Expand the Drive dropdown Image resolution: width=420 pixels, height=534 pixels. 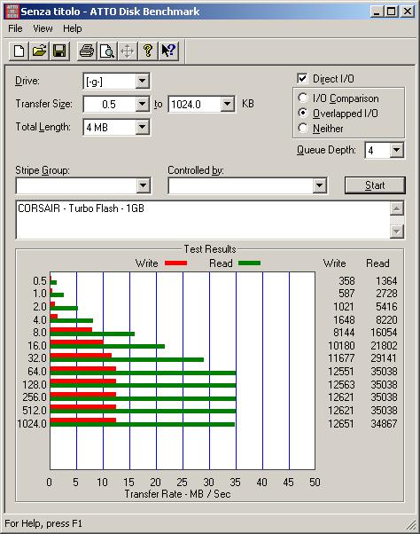pos(142,81)
